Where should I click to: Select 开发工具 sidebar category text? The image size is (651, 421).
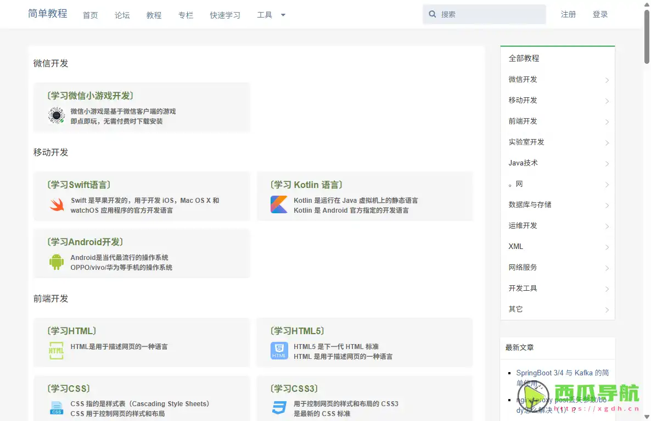[523, 288]
